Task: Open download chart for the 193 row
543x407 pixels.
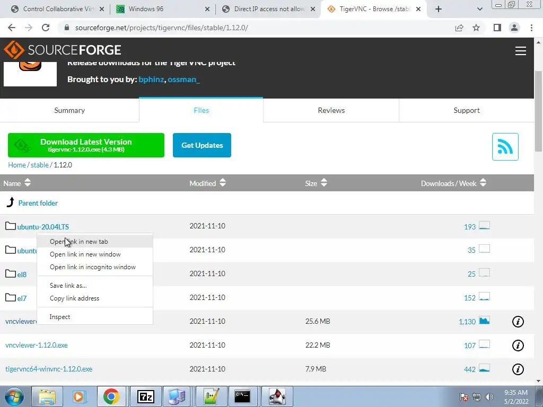Action: pos(484,225)
